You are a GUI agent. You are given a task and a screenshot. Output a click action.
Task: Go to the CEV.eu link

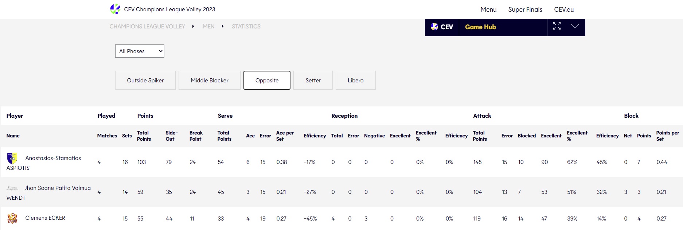point(563,9)
